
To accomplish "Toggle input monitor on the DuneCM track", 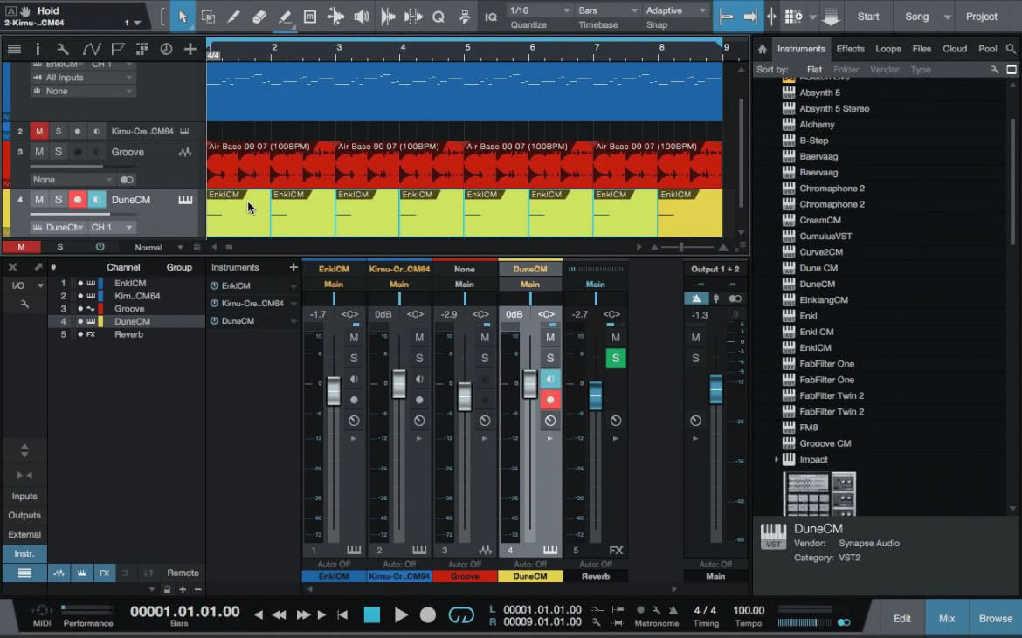I will click(96, 200).
